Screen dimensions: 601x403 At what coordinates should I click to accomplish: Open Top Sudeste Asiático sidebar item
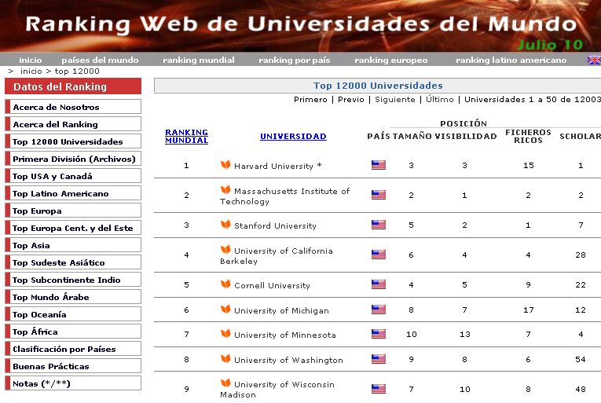click(73, 262)
